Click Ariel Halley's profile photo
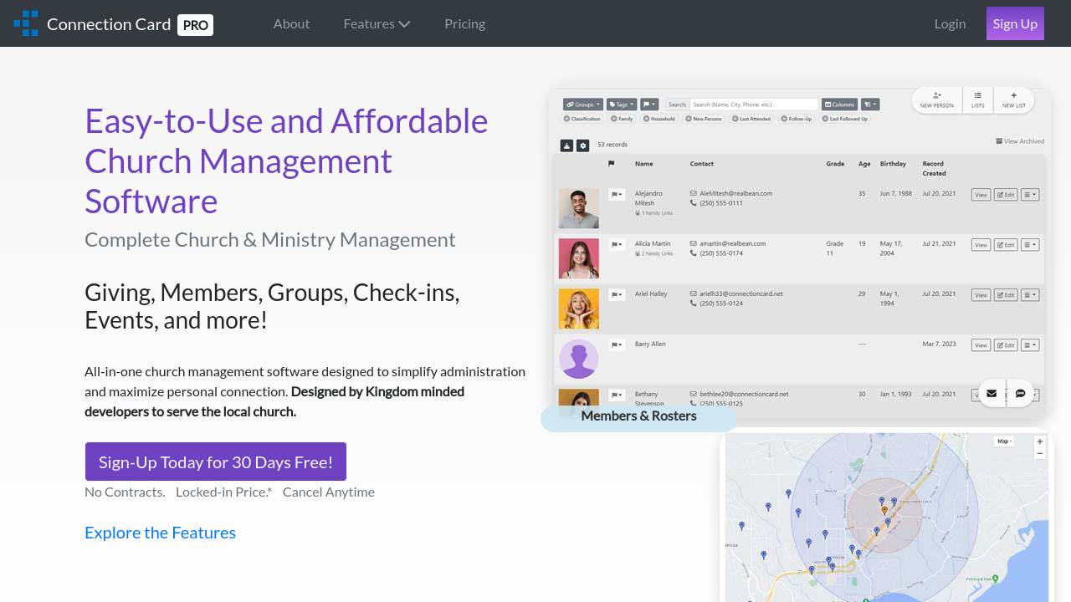1071x602 pixels. click(579, 309)
